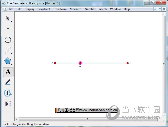The image size is (168, 127).
Task: Open the File menu
Action: (x=11, y=9)
